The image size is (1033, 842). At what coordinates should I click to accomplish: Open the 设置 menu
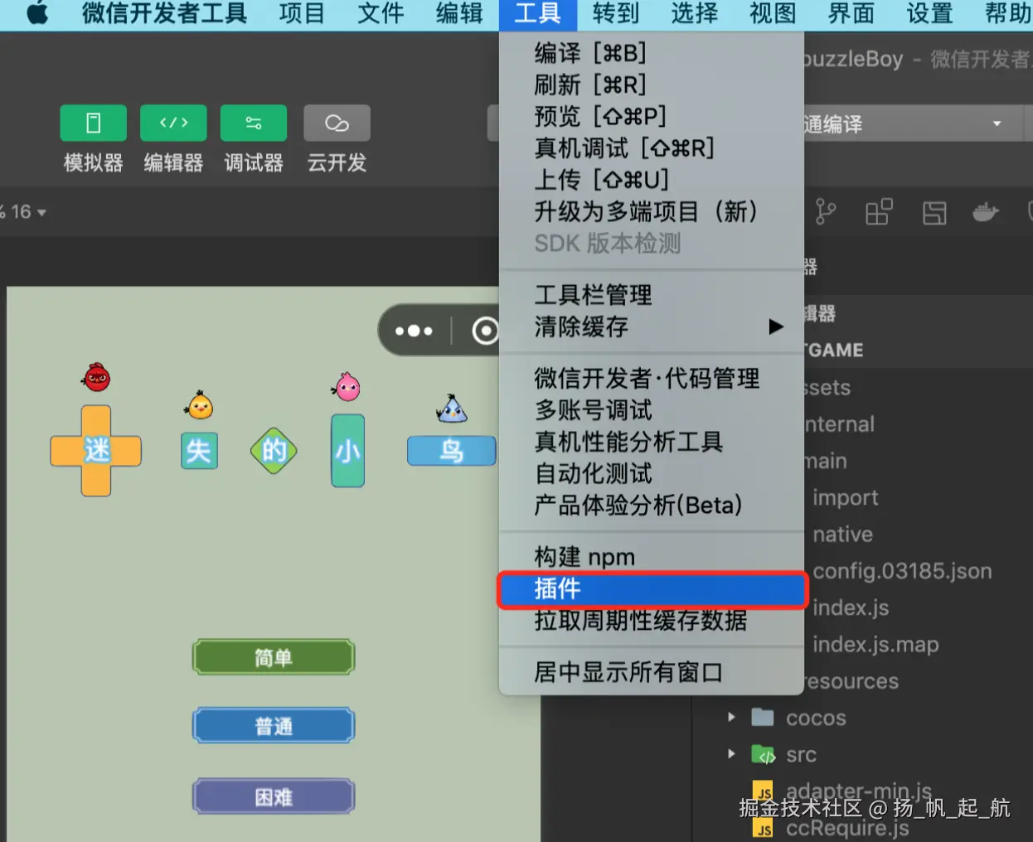click(x=929, y=14)
